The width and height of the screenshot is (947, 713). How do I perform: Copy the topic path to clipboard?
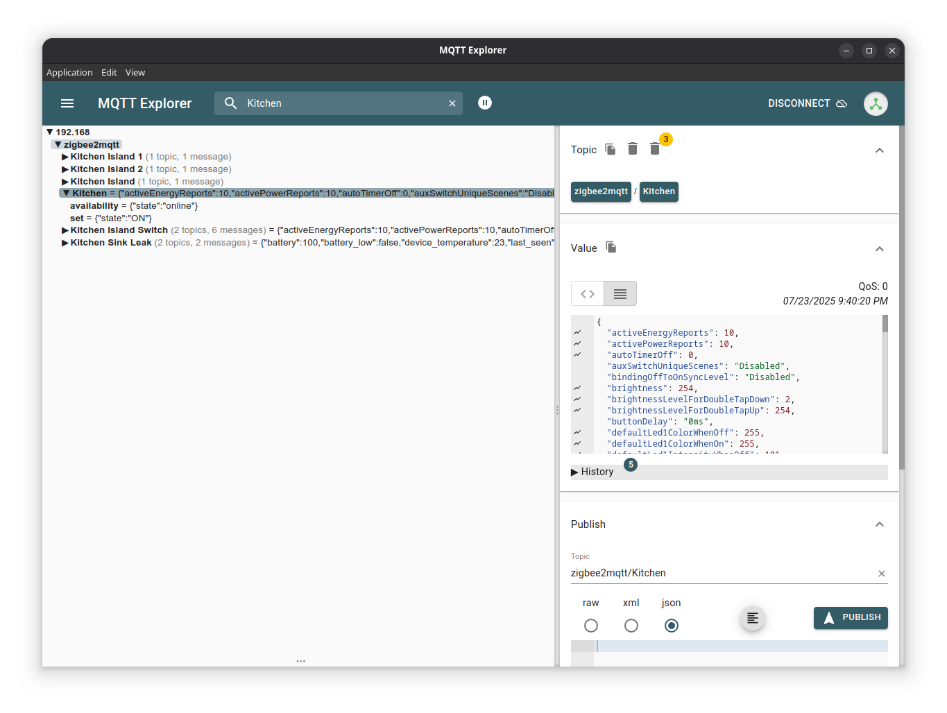611,149
